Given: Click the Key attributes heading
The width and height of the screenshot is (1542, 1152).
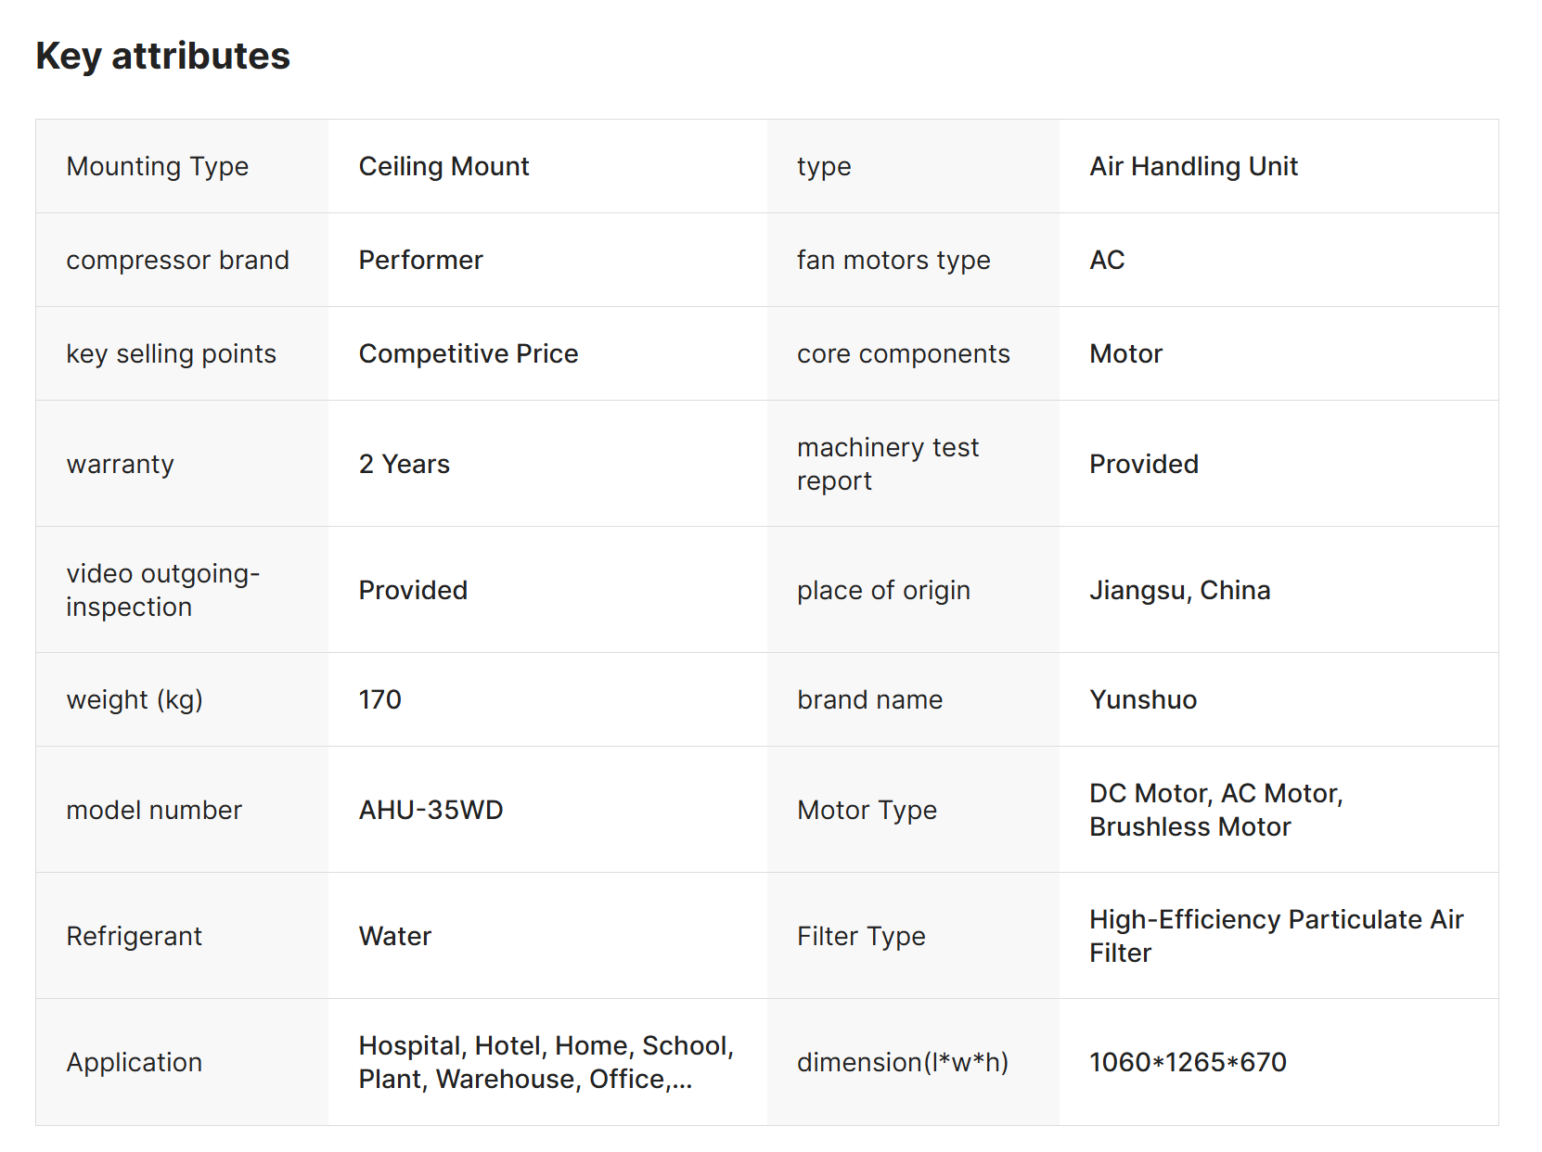Looking at the screenshot, I should [x=162, y=57].
